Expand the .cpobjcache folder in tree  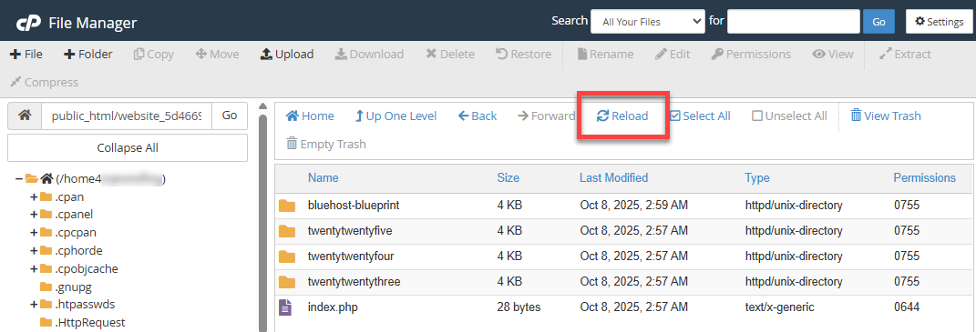point(34,268)
